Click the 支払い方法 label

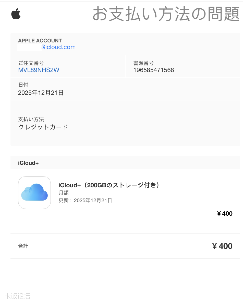31,119
